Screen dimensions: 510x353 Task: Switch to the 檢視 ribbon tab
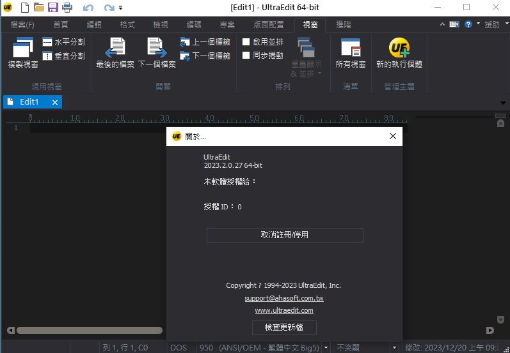point(161,25)
